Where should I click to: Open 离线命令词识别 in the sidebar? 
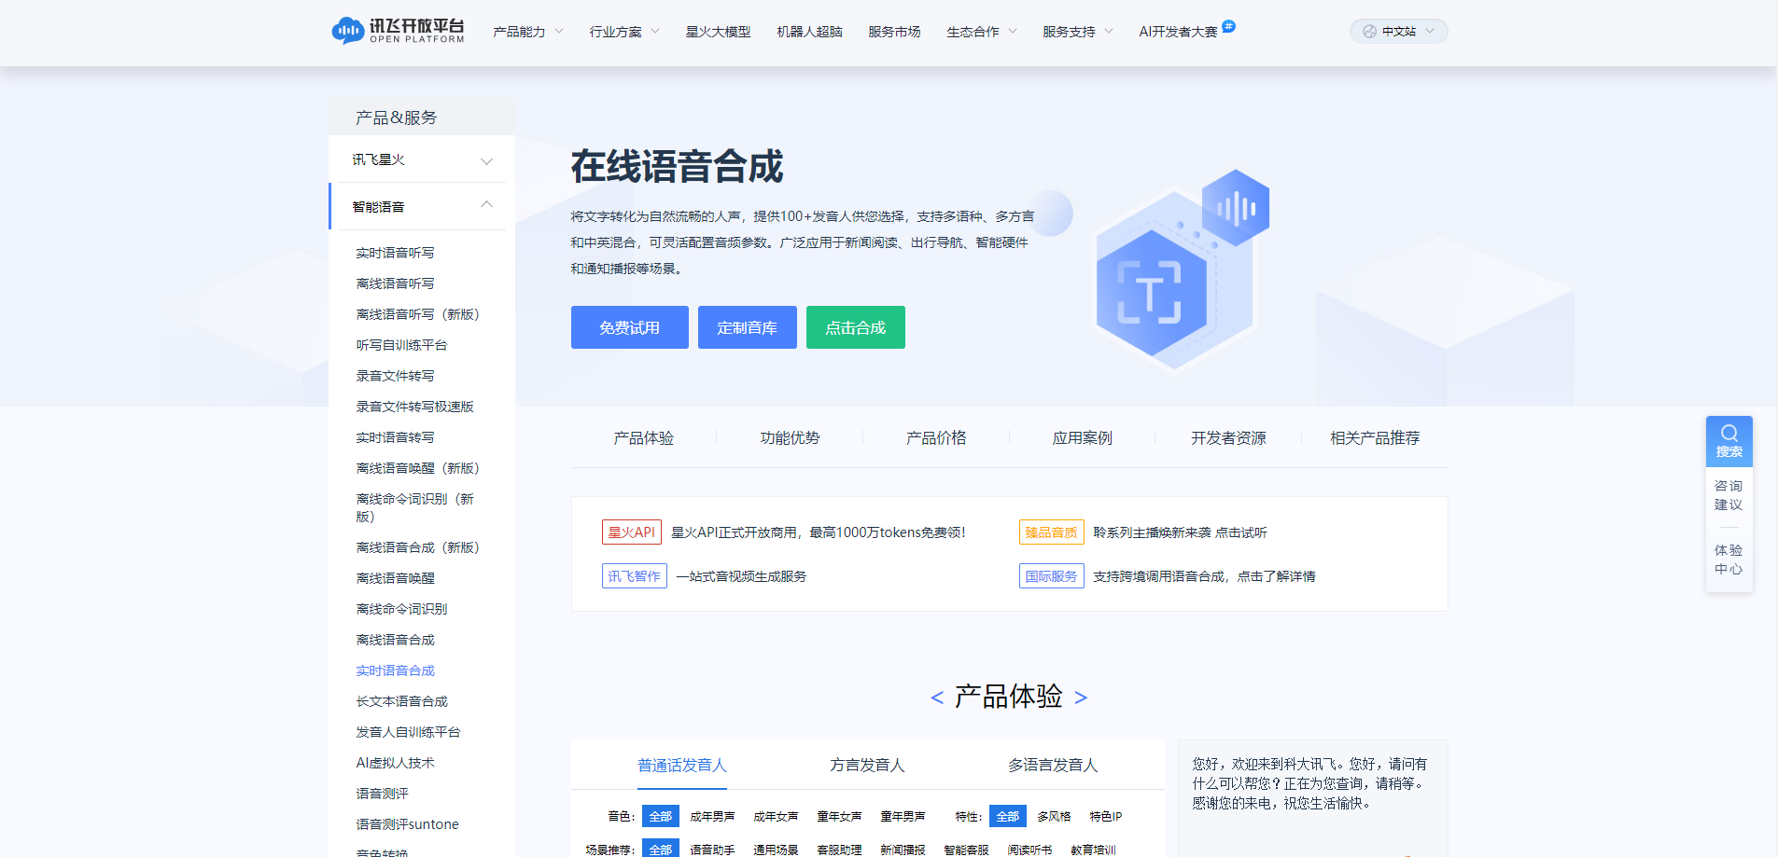[401, 609]
